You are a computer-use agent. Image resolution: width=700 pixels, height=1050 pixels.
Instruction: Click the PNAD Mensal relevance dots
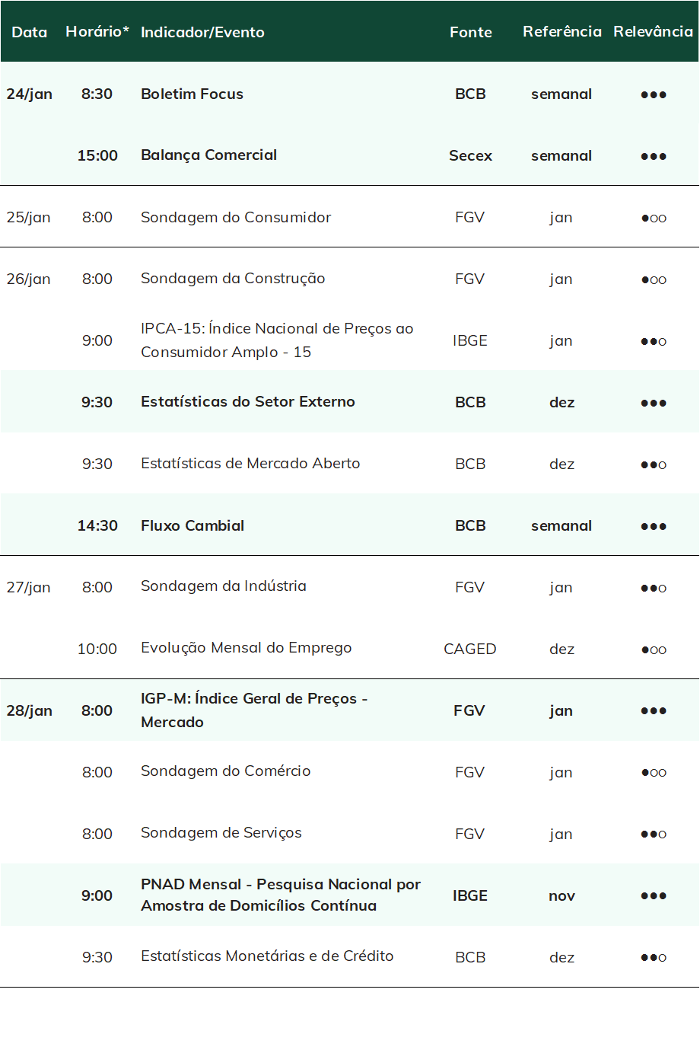point(654,896)
